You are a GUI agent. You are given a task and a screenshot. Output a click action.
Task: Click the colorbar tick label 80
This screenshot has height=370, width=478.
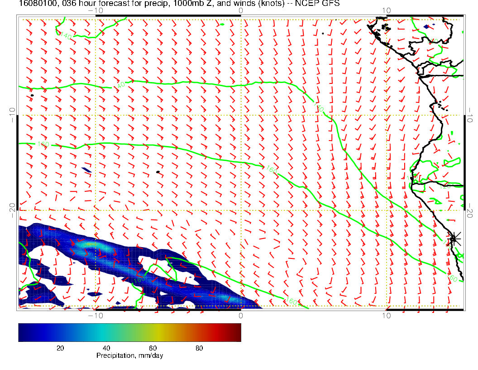tap(199, 348)
